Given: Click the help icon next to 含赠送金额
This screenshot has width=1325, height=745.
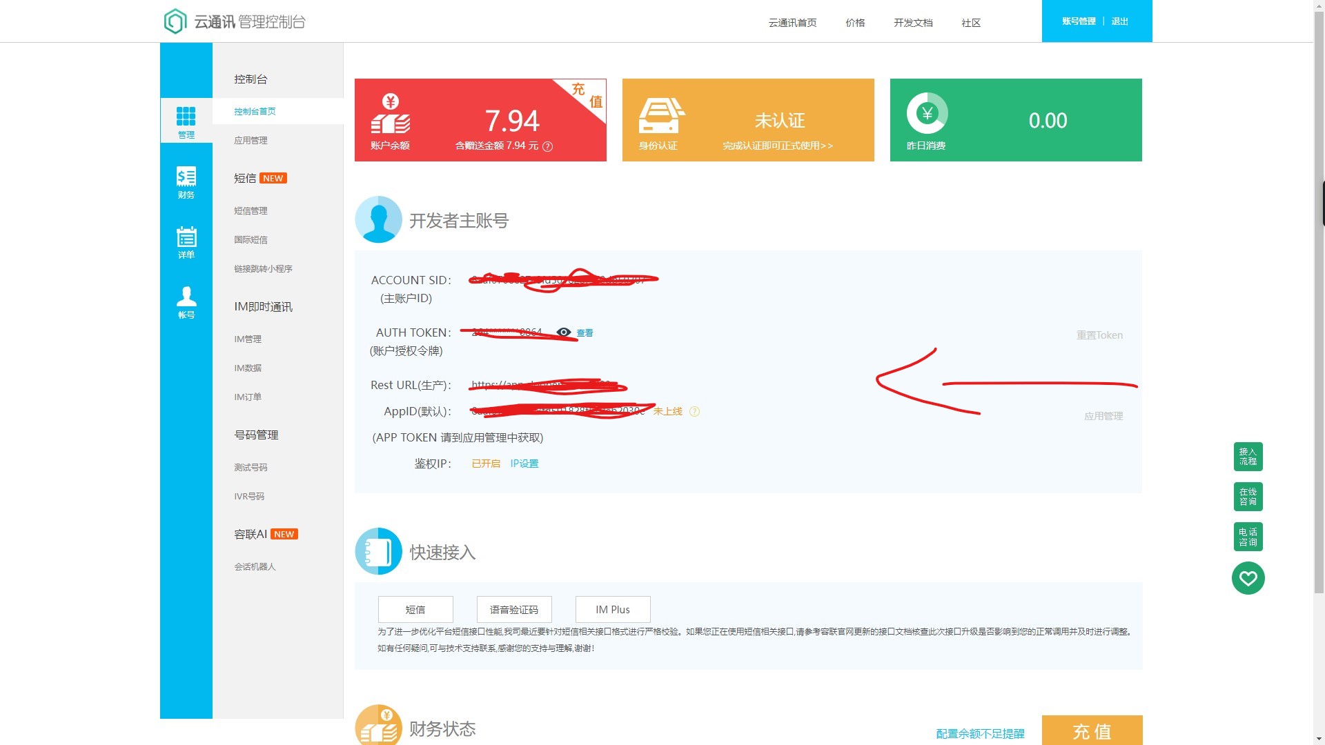Looking at the screenshot, I should click(548, 146).
